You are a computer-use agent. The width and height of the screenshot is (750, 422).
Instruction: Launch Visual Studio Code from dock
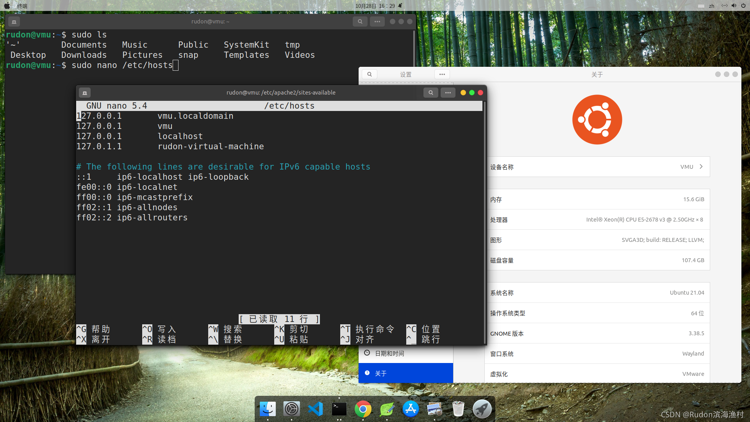pyautogui.click(x=315, y=409)
